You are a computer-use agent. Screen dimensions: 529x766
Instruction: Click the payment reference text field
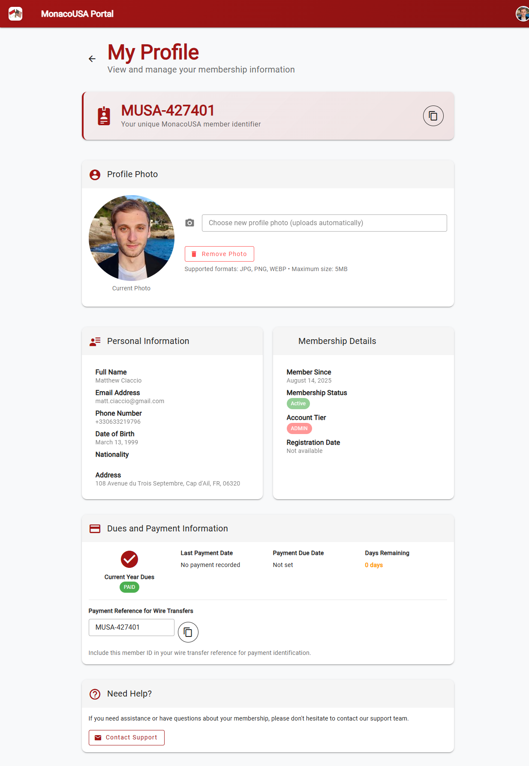pos(131,627)
